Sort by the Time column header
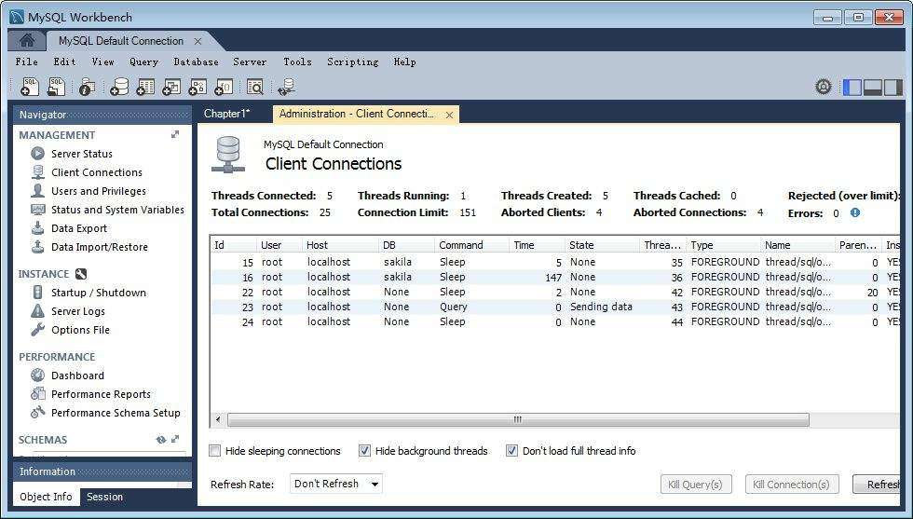Screen dimensions: 913x519 pos(537,245)
